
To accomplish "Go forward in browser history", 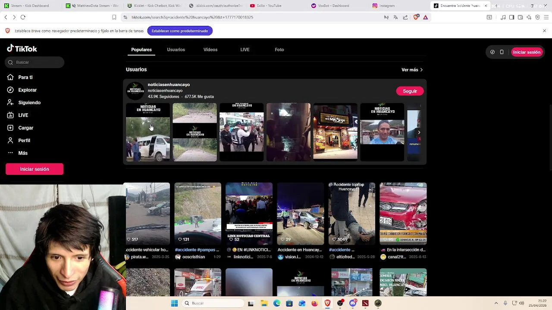I will 14,17.
